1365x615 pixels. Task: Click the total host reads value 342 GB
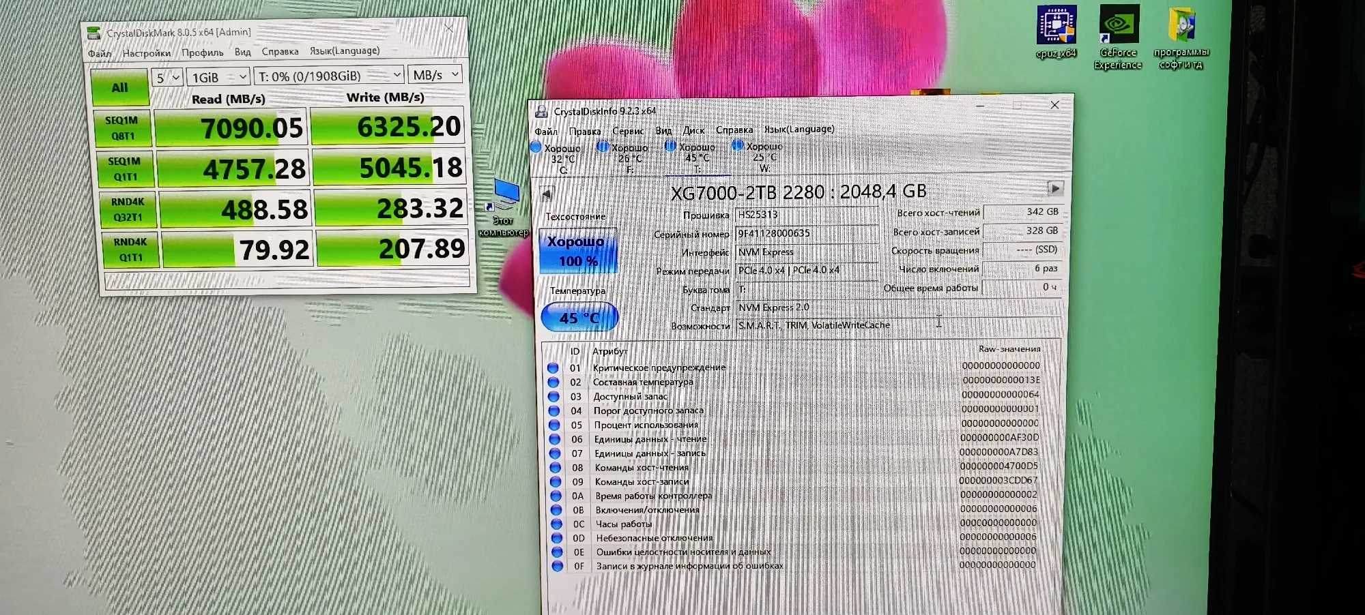coord(1022,212)
